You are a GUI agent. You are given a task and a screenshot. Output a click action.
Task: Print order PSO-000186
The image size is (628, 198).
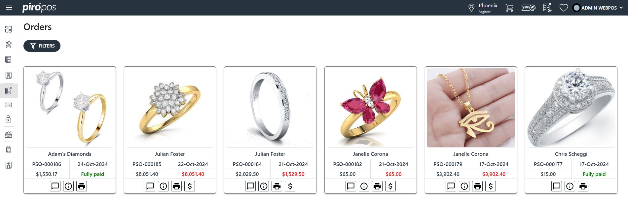tap(82, 186)
